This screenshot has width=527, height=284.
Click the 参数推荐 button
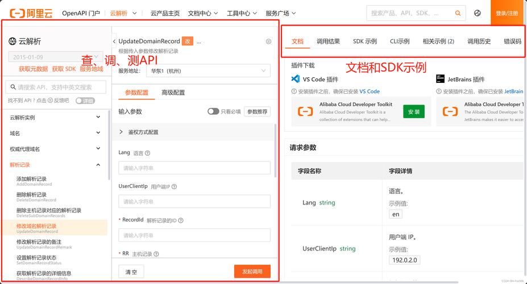click(x=257, y=111)
